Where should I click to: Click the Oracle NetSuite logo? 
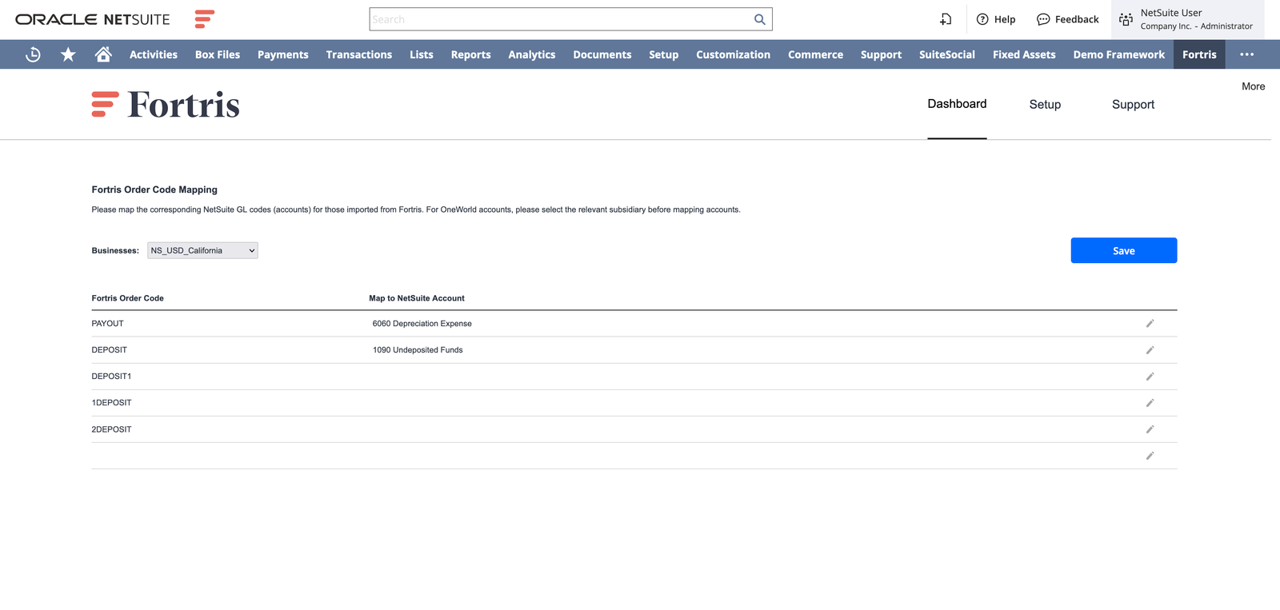click(93, 19)
